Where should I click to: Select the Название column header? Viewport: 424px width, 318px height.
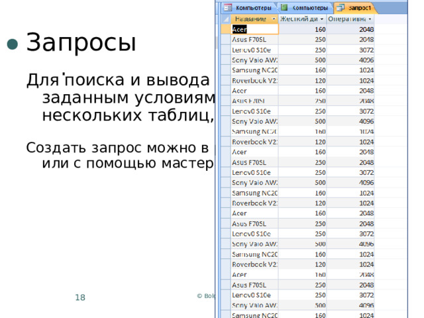(x=254, y=19)
